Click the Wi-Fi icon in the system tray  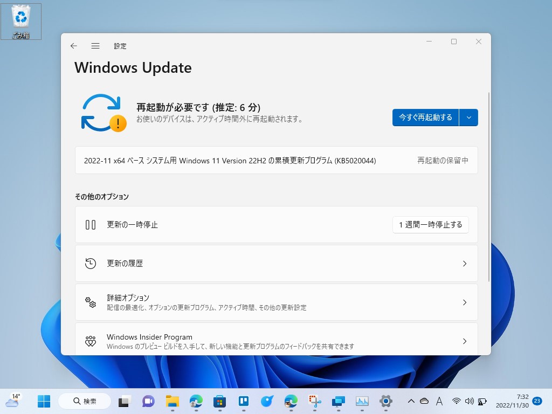(457, 401)
